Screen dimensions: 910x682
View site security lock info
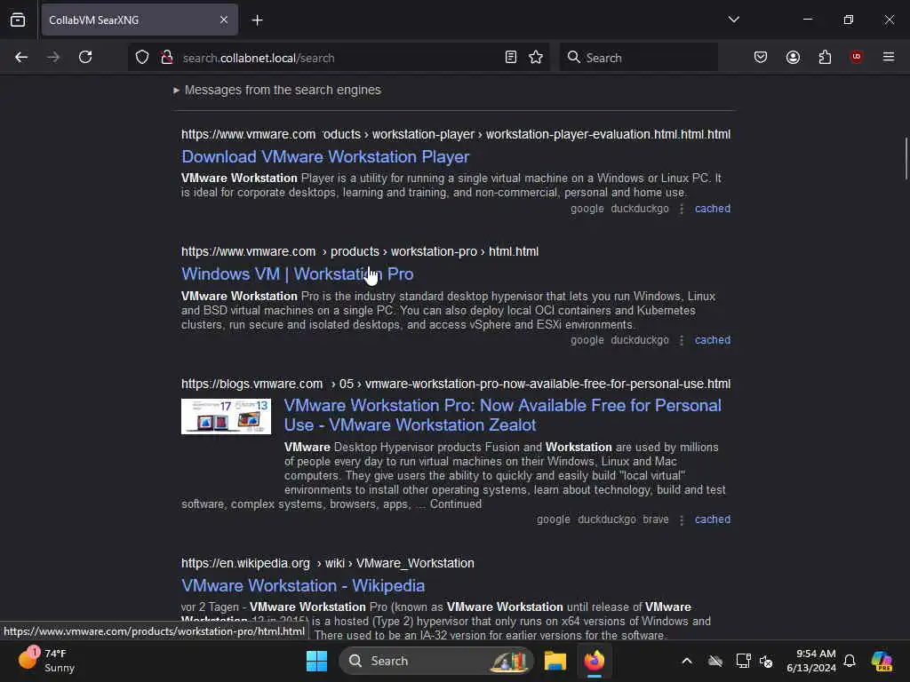pos(167,58)
